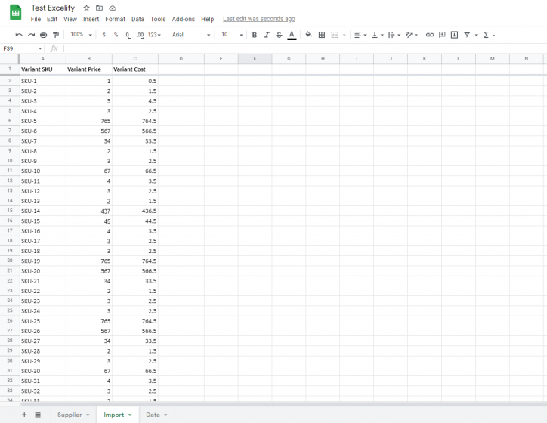
Task: Toggle bold formatting
Action: click(255, 35)
